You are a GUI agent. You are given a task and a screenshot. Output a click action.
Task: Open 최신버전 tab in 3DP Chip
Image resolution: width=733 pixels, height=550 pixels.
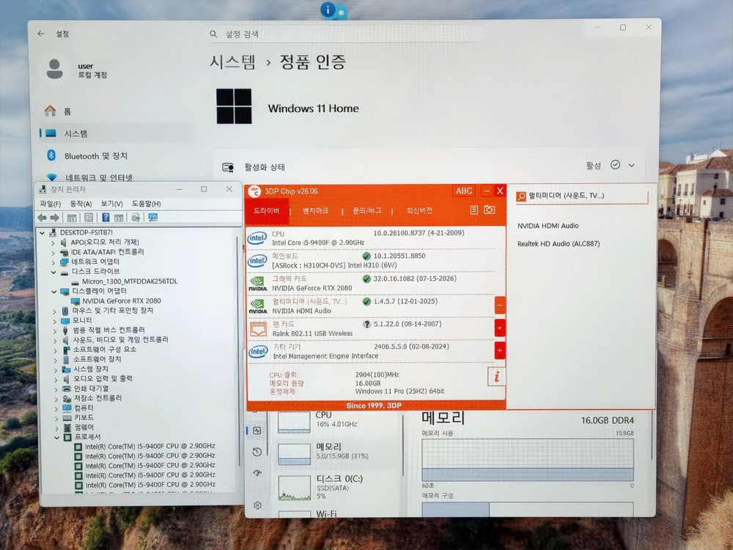[x=419, y=211]
